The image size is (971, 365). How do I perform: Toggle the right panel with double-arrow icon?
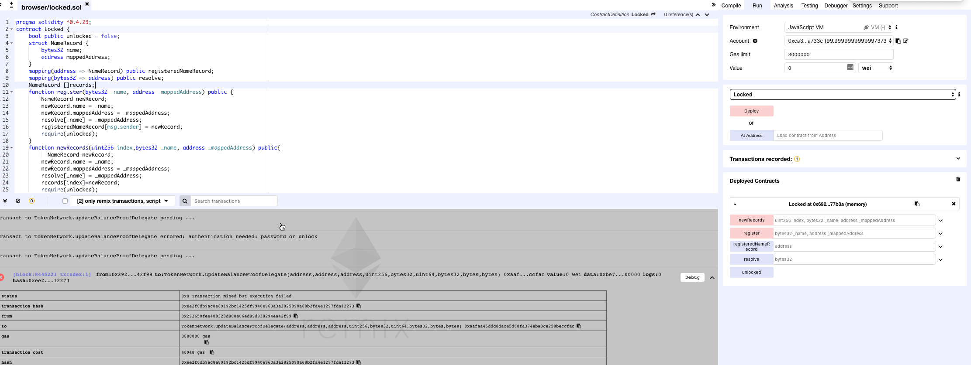713,5
